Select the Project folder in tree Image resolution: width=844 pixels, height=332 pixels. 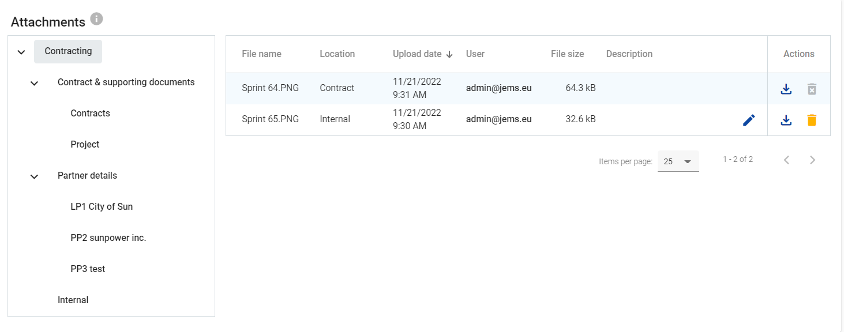85,145
